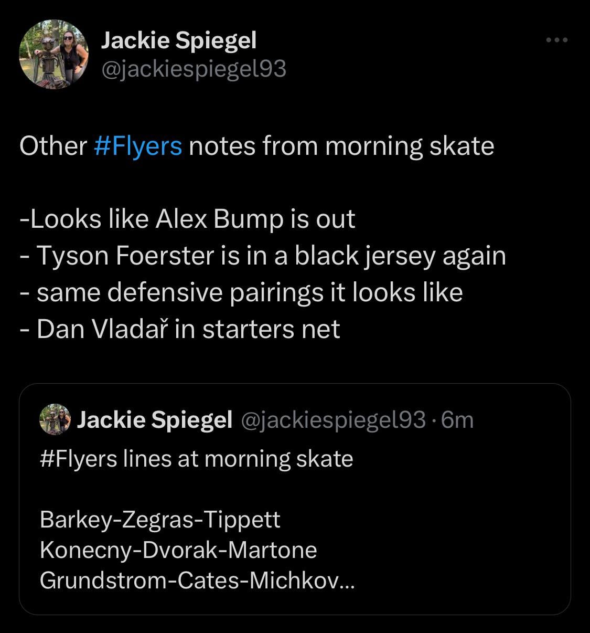The image size is (590, 633).
Task: Click "notes from morning skate" in main tweet
Action: pos(341,146)
